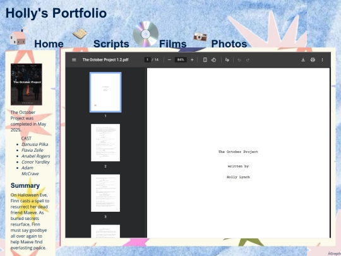Toggle the PDF sidebar menu icon
Image resolution: width=341 pixels, height=256 pixels.
pyautogui.click(x=74, y=59)
